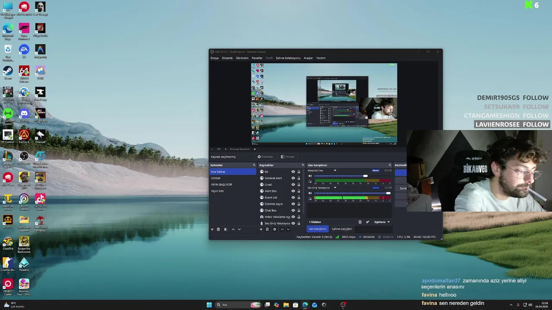The height and width of the screenshot is (310, 552).
Task: Move source up with the Kaynaklar up arrow
Action: click(x=282, y=229)
